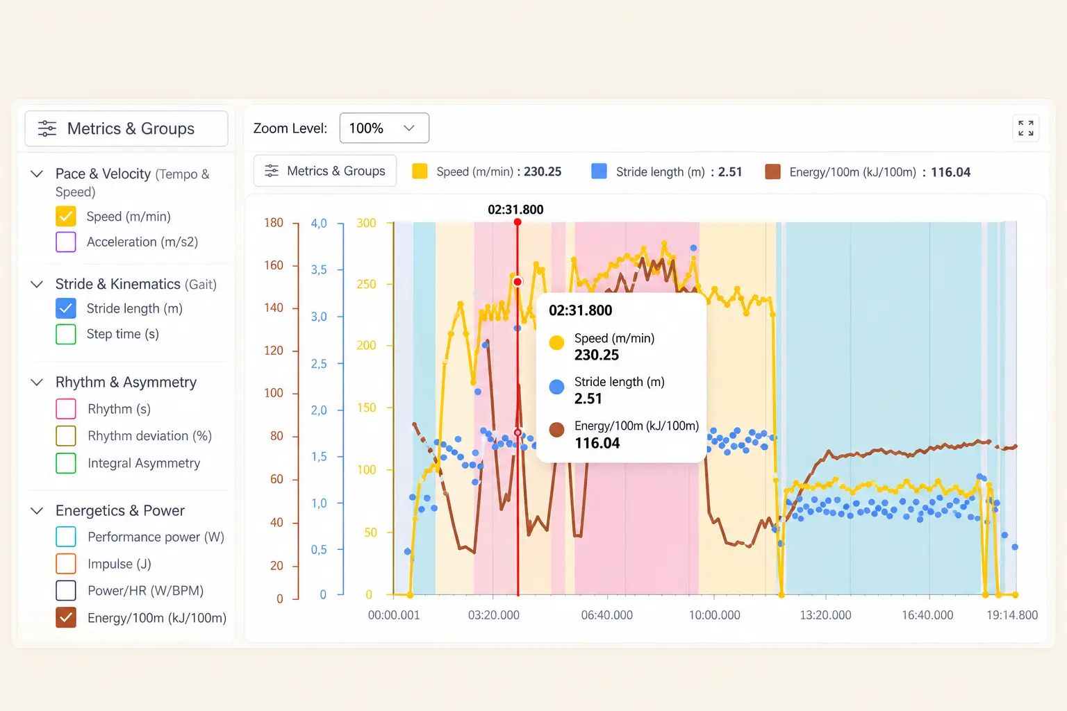
Task: Click the sliders icon in chart Metrics & Groups button
Action: [x=272, y=171]
